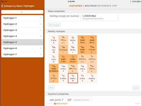Tap the Mass properties section header
Screen dimensions: 142x106
[93, 11]
